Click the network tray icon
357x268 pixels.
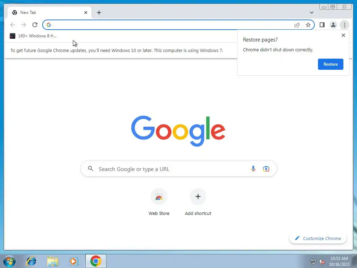pos(313,261)
